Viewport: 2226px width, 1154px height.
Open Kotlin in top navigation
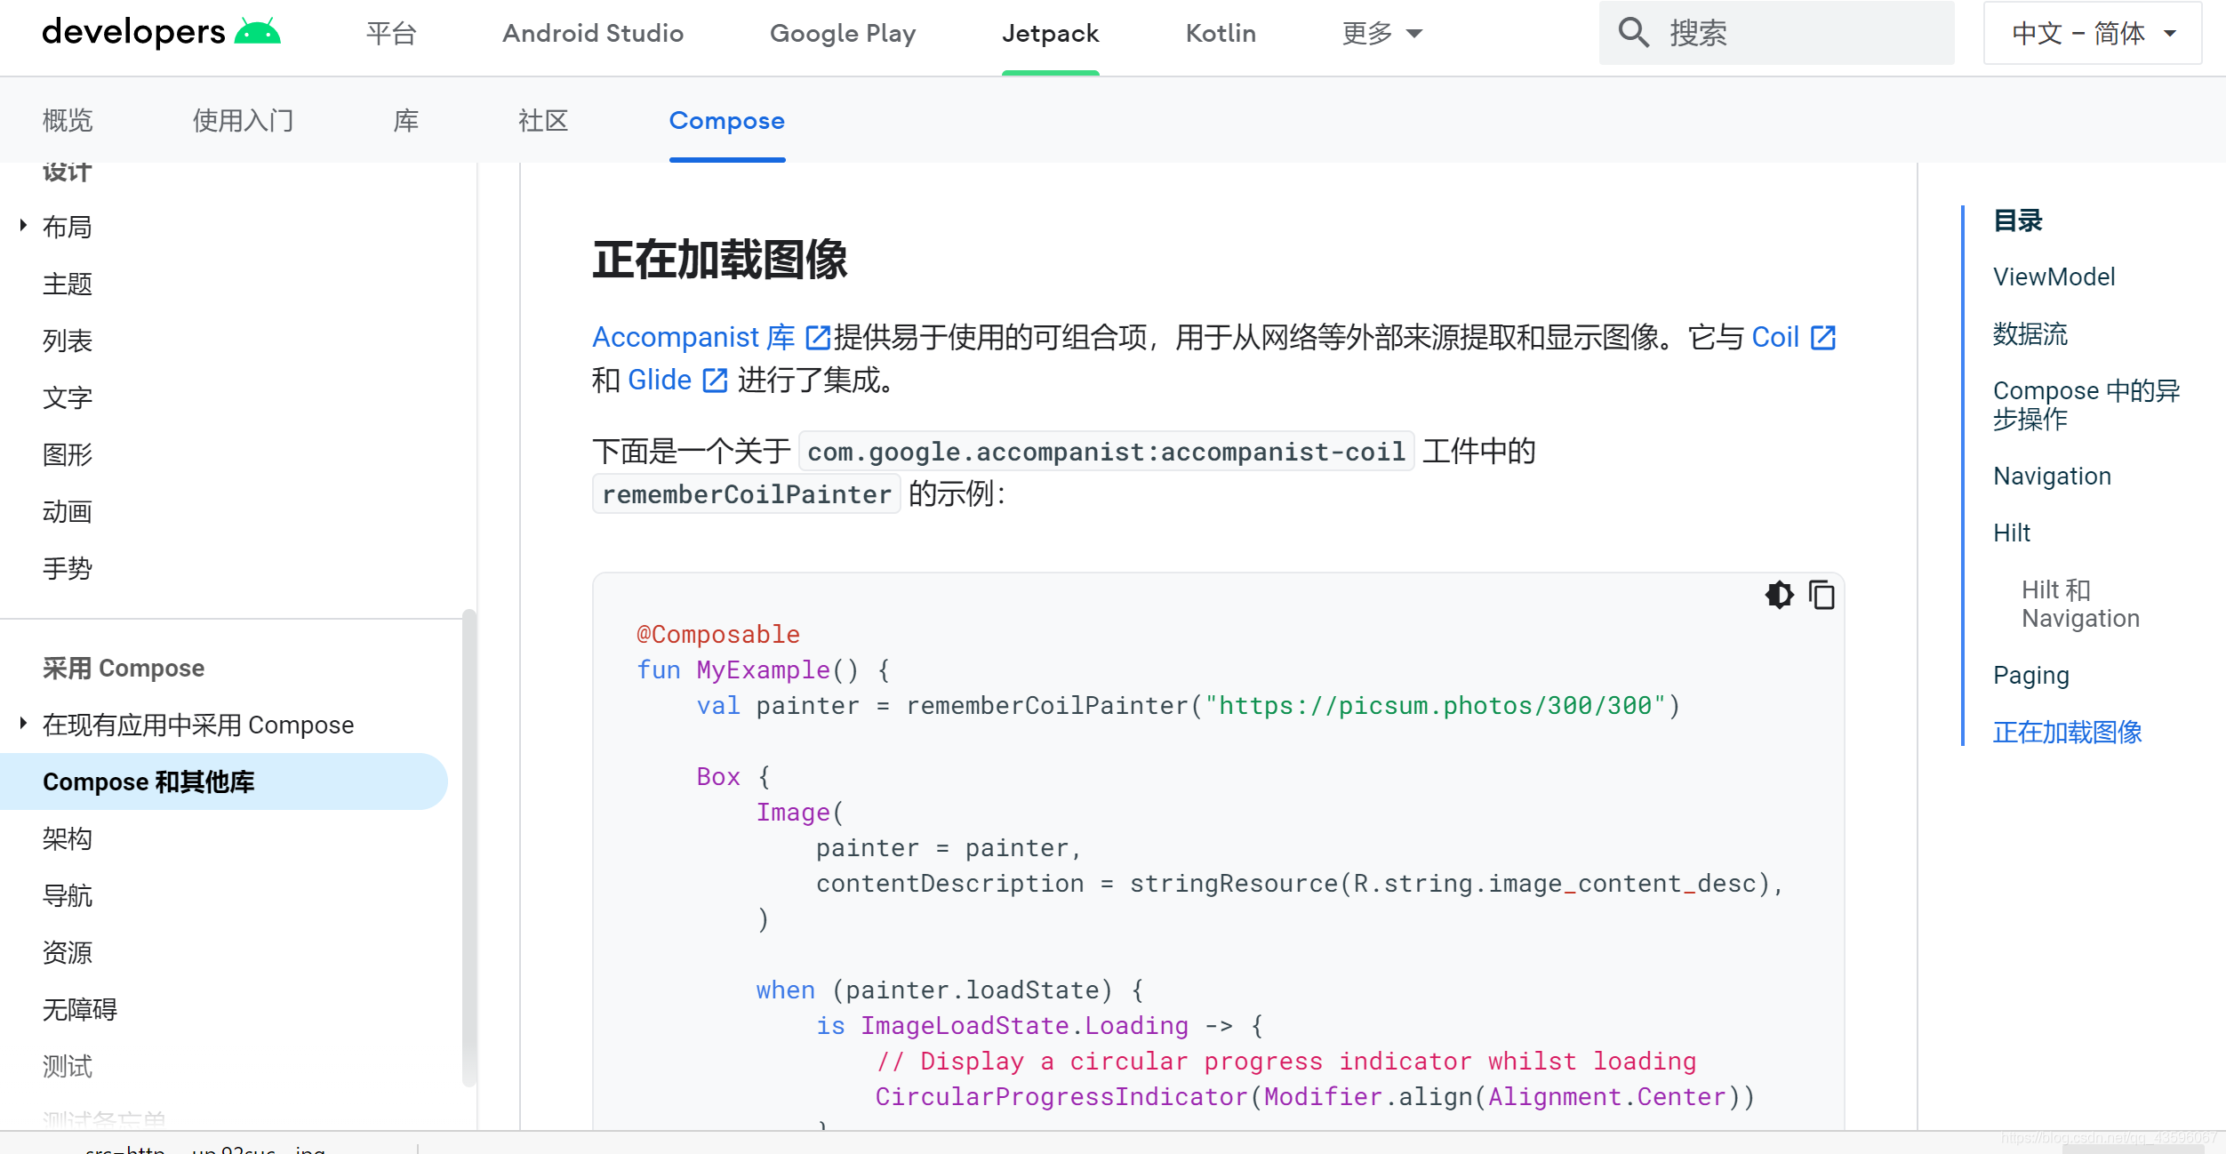[1221, 34]
